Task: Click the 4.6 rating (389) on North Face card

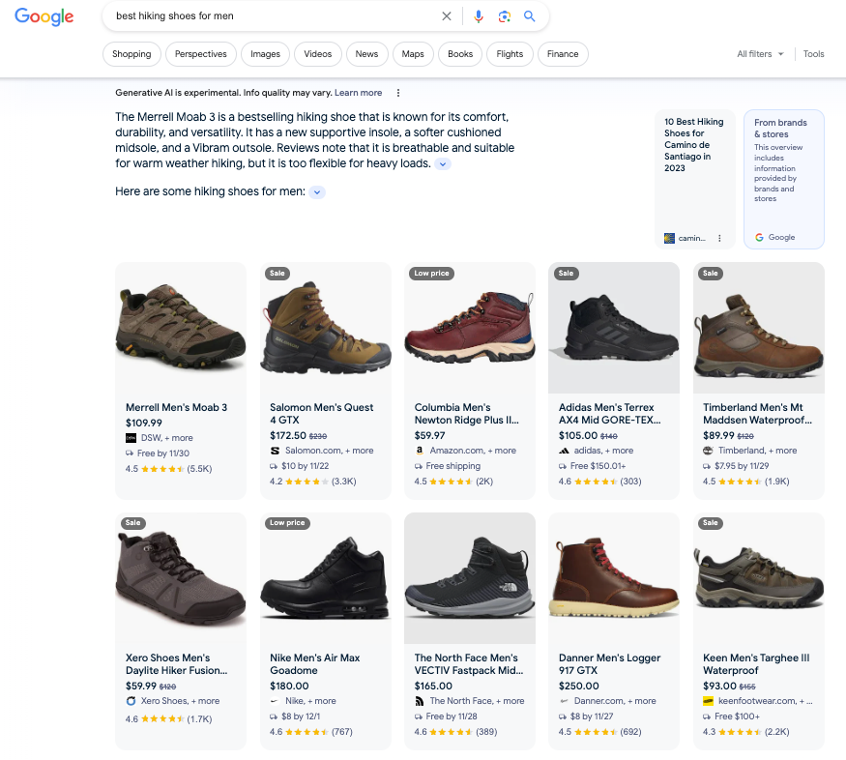Action: click(x=456, y=732)
